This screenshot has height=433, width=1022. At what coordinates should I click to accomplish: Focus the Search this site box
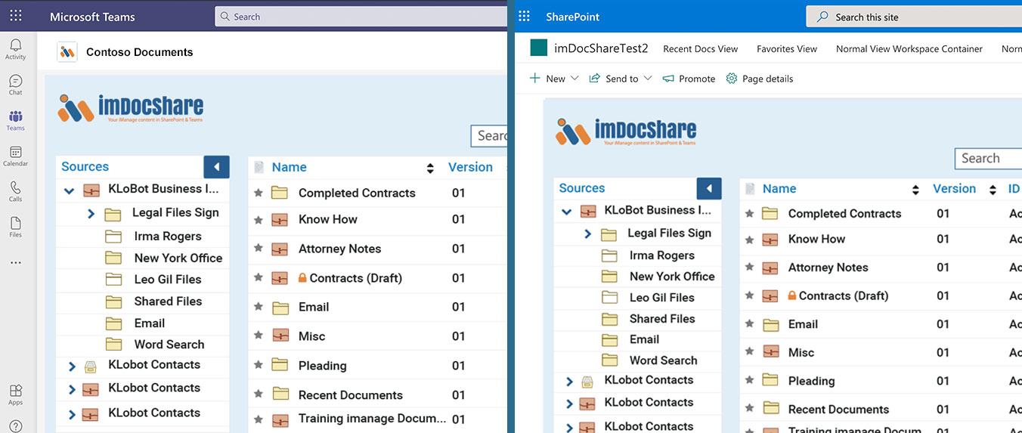(914, 17)
